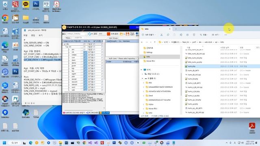
Task: Add a new Explorer tab with plus
Action: (176, 29)
